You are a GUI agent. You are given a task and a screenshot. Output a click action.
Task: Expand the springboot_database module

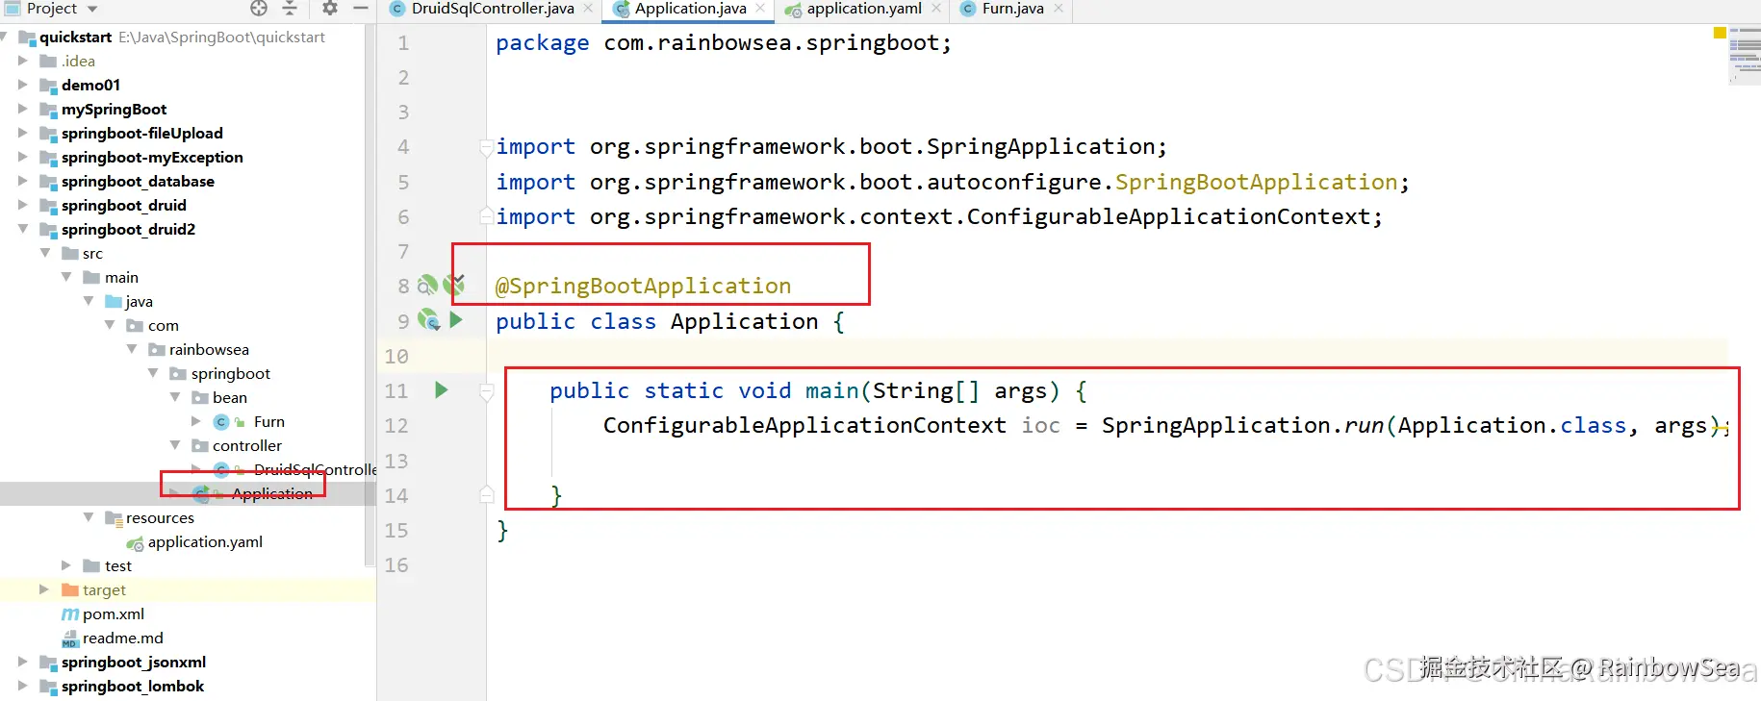[23, 181]
